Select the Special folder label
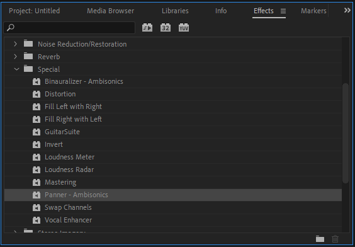 click(49, 69)
